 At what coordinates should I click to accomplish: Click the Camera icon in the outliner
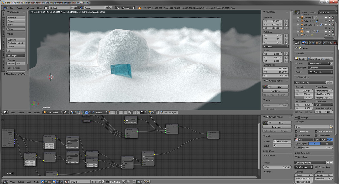[302, 17]
